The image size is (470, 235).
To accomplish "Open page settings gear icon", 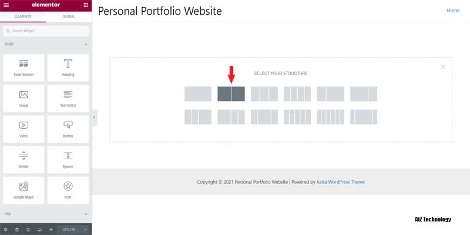I will pos(6,229).
